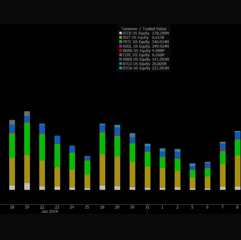The width and height of the screenshot is (241, 240).
Task: Click the 26 date label on axis
Action: click(102, 207)
